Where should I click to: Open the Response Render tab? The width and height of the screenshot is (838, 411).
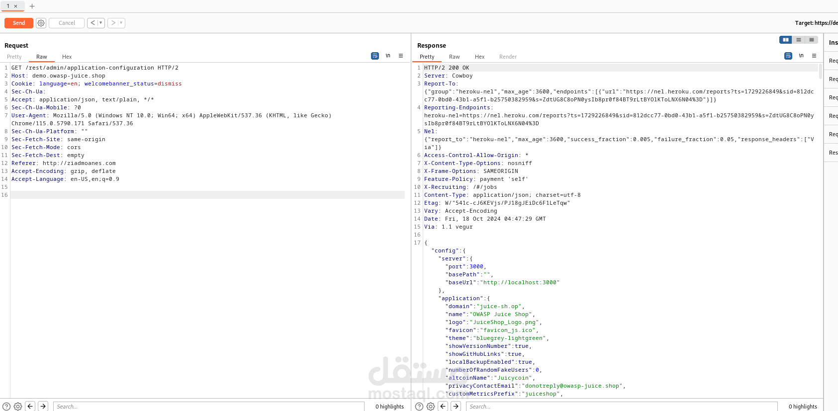[508, 57]
